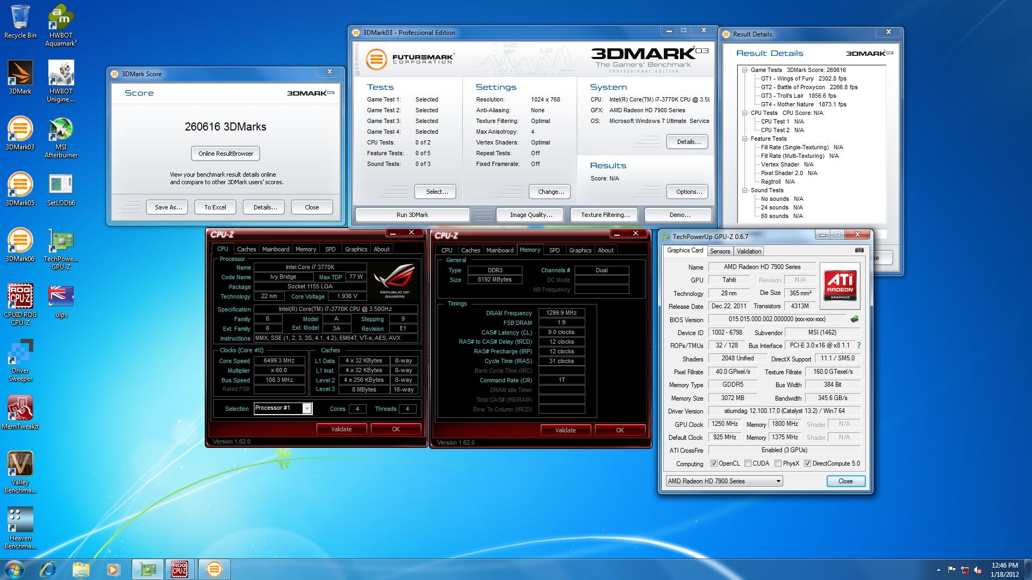Screen dimensions: 1032x580
Task: Click Details button in System section
Action: pos(688,142)
